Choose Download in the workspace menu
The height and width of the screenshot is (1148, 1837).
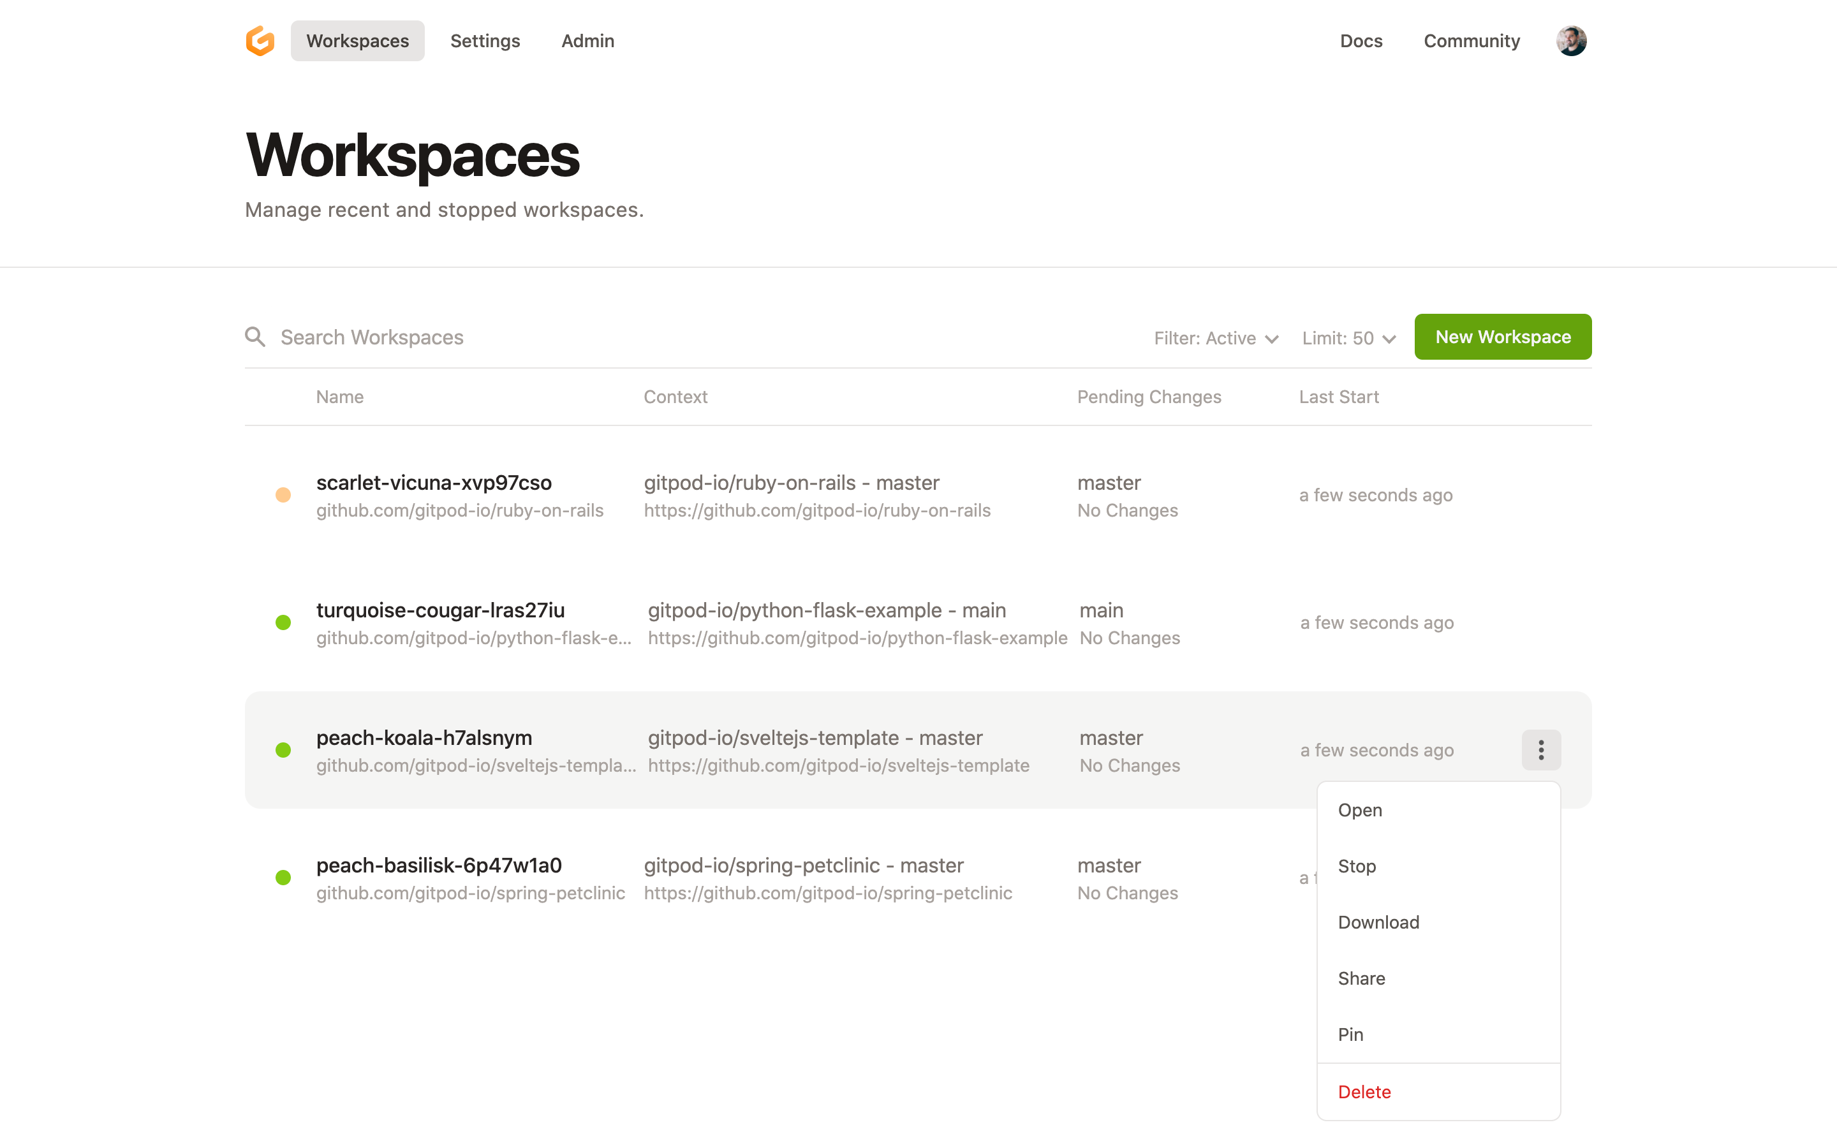(x=1438, y=922)
